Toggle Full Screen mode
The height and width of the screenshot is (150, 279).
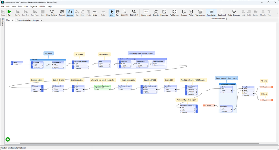(174, 13)
